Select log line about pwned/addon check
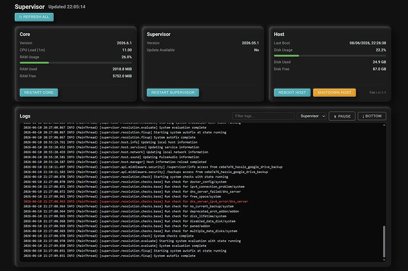Viewport: 408px width, 271px height. click(x=116, y=226)
